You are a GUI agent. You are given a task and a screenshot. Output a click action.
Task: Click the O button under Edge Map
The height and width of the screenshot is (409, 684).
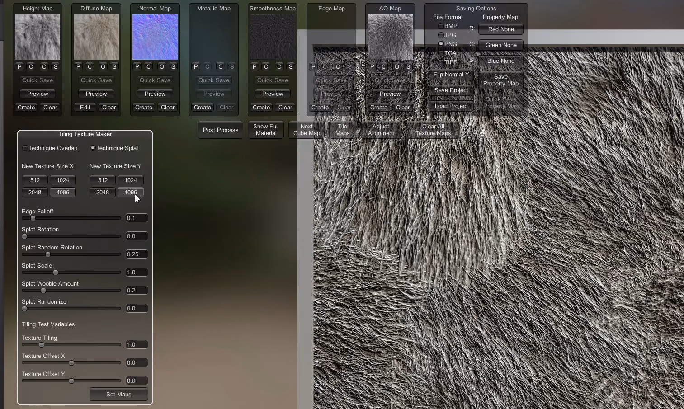(338, 66)
